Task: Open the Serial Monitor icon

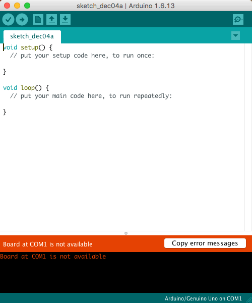Action: (x=238, y=19)
